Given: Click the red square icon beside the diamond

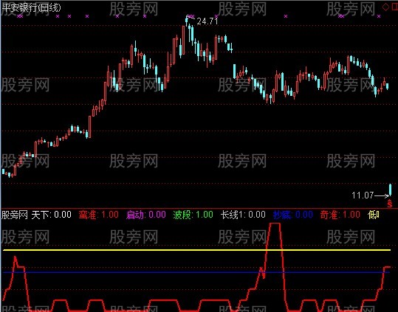Looking at the screenshot, I should pos(395,7).
